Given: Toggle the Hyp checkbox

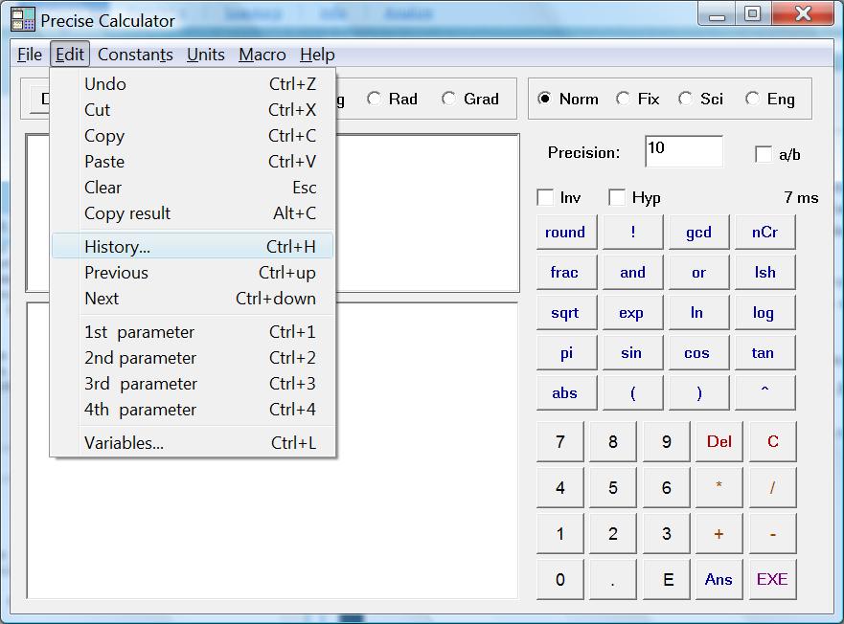Looking at the screenshot, I should point(618,198).
